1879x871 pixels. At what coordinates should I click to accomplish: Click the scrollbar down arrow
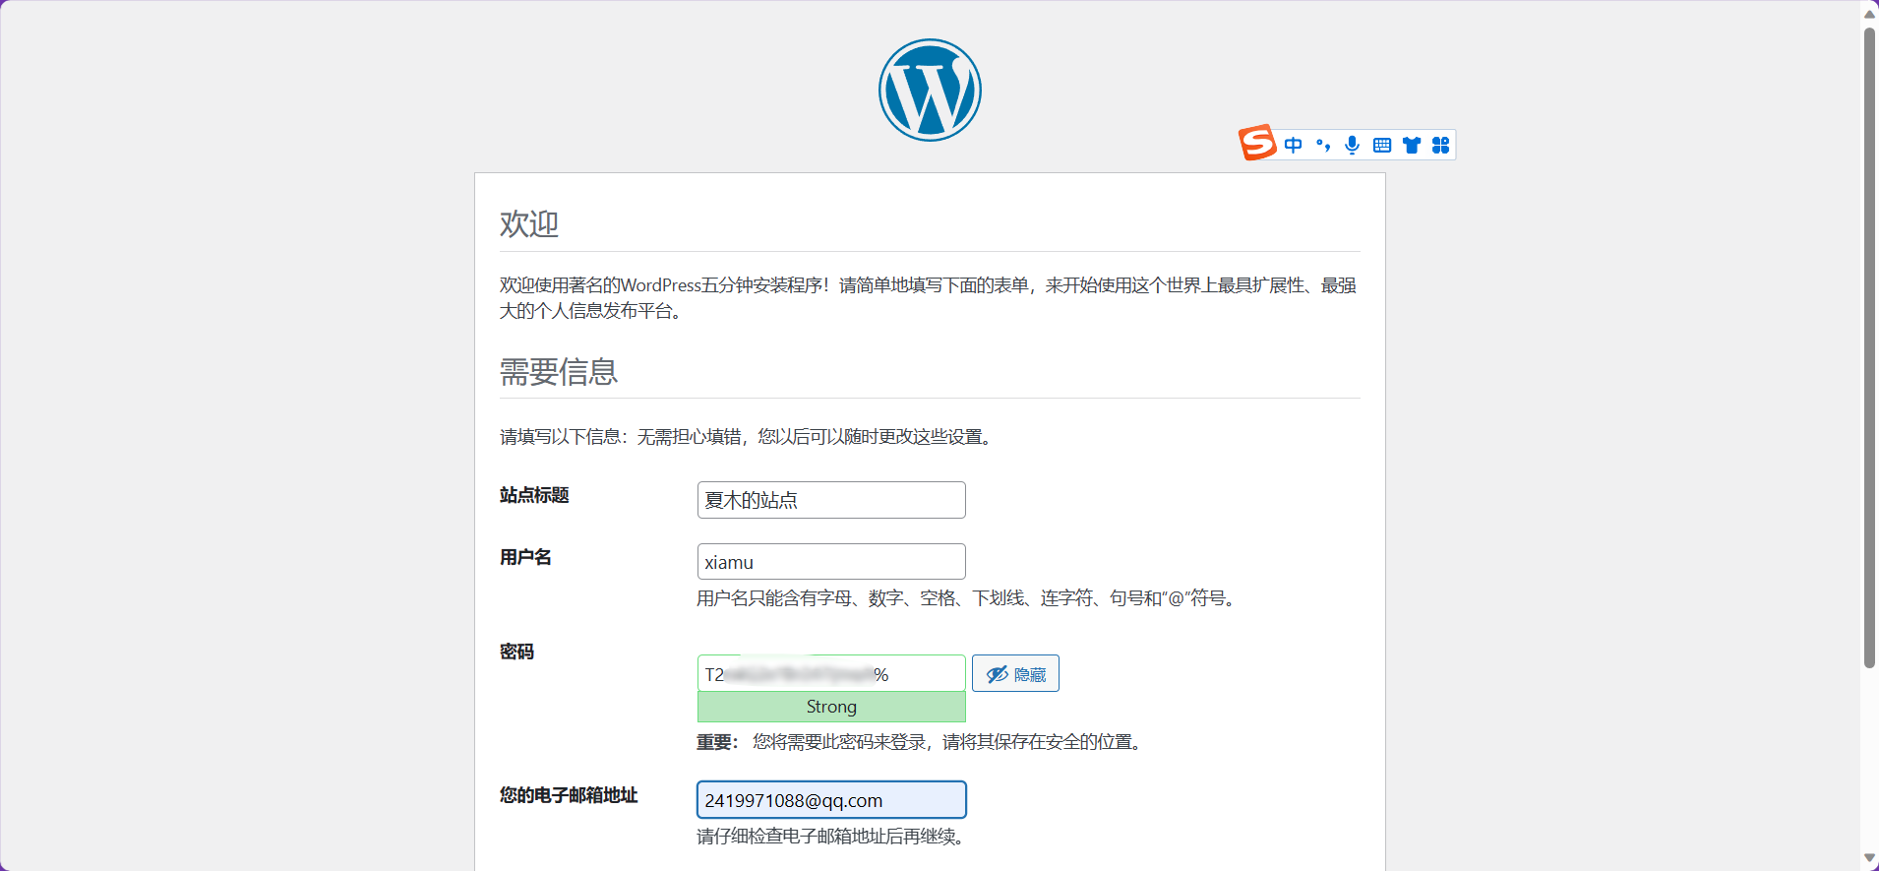[x=1869, y=859]
